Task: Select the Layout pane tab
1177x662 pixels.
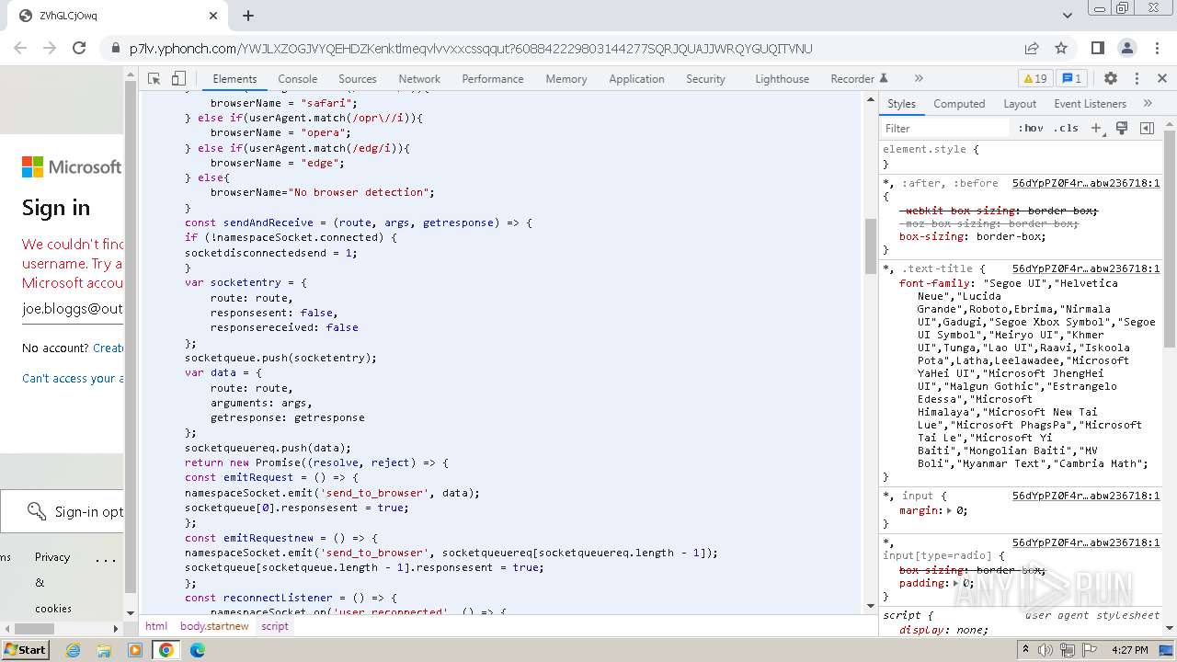Action: (x=1020, y=104)
